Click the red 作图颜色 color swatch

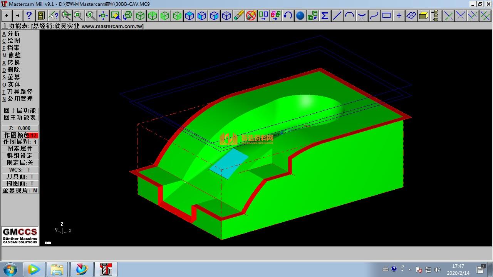point(33,135)
